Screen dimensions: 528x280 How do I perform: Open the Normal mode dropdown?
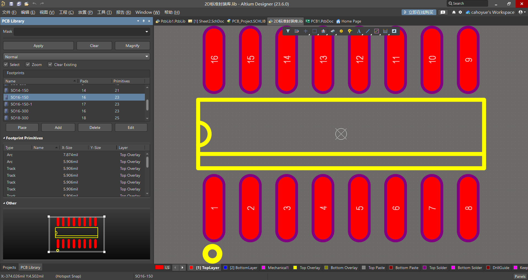coord(147,57)
